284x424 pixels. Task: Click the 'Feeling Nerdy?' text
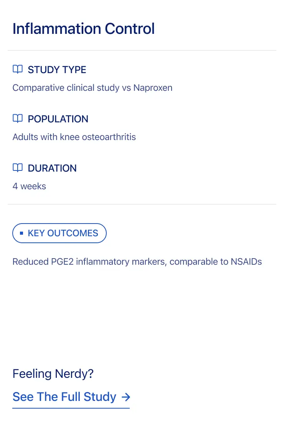(x=53, y=374)
